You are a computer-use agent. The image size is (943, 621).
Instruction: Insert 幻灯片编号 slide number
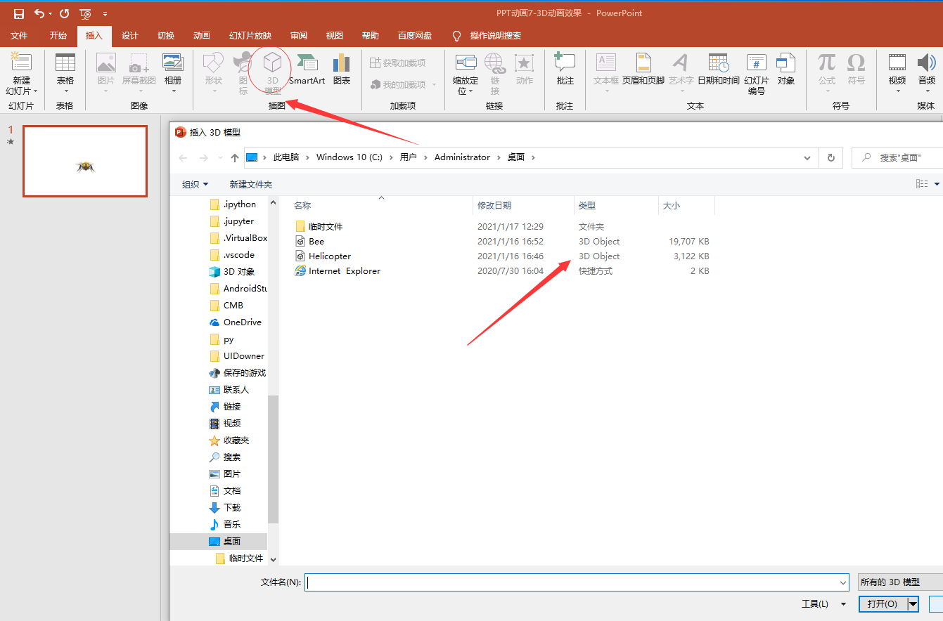click(757, 74)
